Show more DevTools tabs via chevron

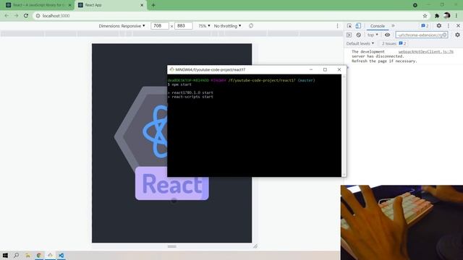pyautogui.click(x=393, y=26)
